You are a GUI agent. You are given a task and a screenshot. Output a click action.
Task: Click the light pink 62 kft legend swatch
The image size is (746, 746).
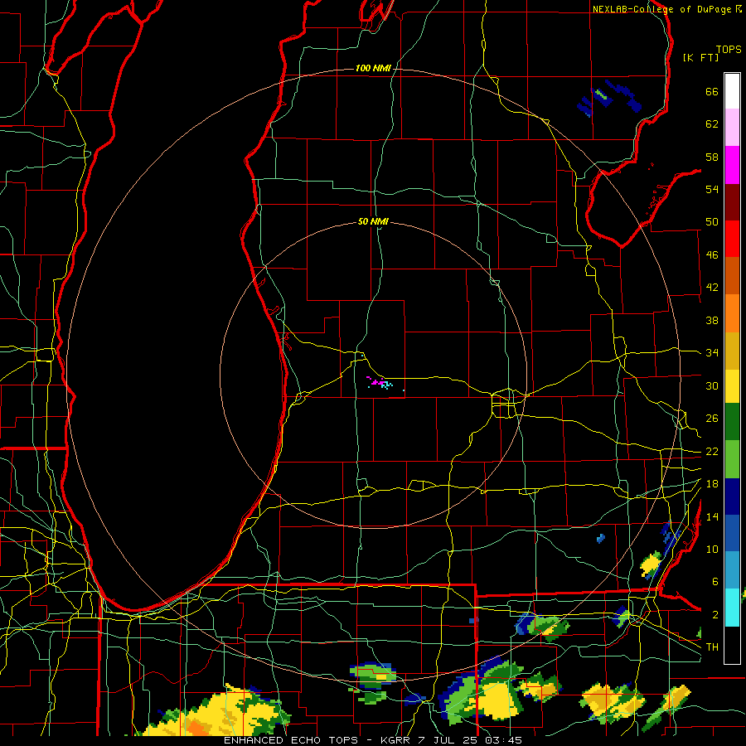point(732,128)
